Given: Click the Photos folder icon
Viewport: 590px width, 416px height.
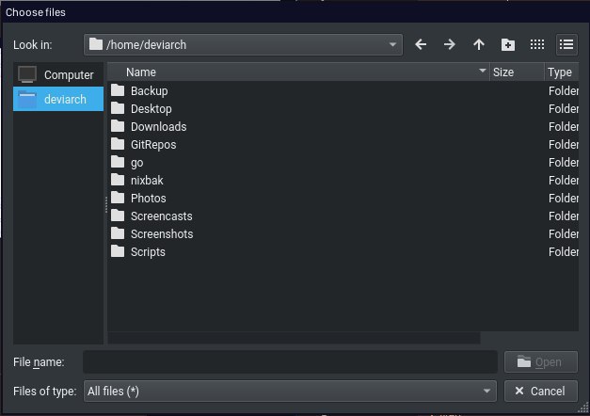Looking at the screenshot, I should click(x=118, y=198).
